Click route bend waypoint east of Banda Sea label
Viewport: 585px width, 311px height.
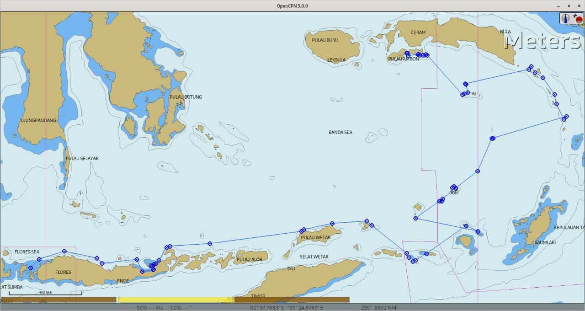492,138
